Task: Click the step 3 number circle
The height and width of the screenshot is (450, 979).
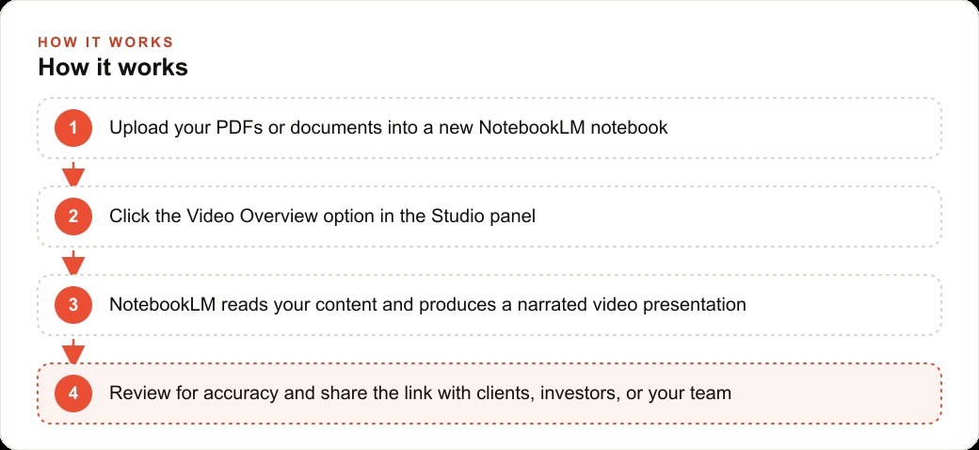Action: pyautogui.click(x=73, y=305)
